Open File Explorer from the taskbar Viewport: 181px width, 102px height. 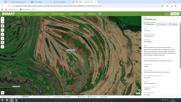pos(7,100)
